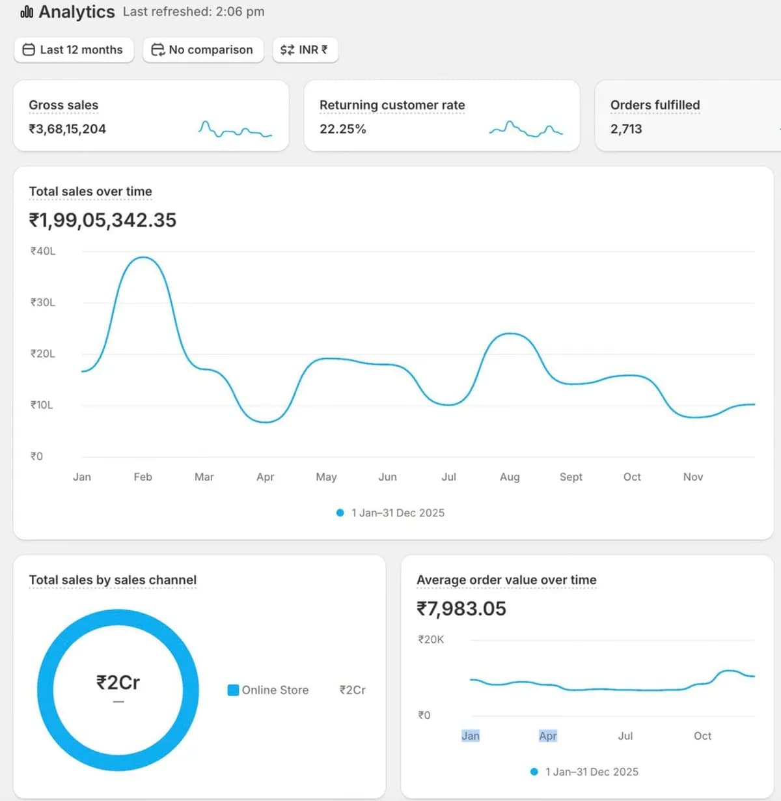Select the Online Store legend label

[x=275, y=690]
